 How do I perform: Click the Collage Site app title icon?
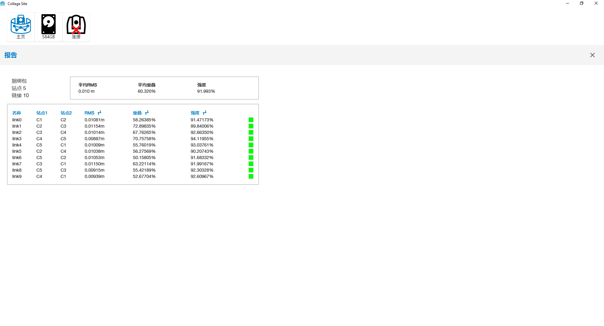(x=3, y=3)
